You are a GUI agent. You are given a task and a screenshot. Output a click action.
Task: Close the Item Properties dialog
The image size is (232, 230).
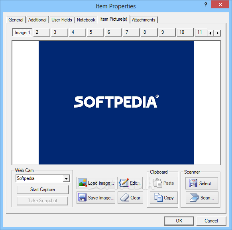point(220,5)
